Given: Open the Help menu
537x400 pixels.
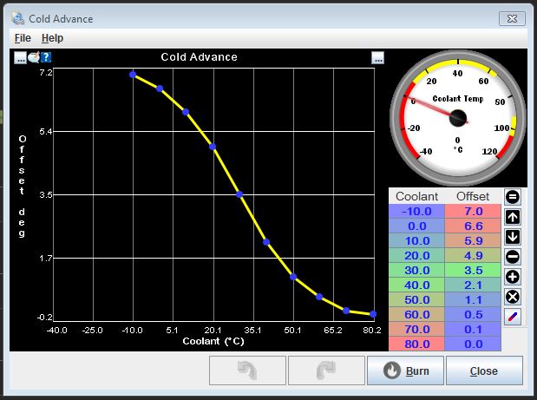Looking at the screenshot, I should (52, 38).
